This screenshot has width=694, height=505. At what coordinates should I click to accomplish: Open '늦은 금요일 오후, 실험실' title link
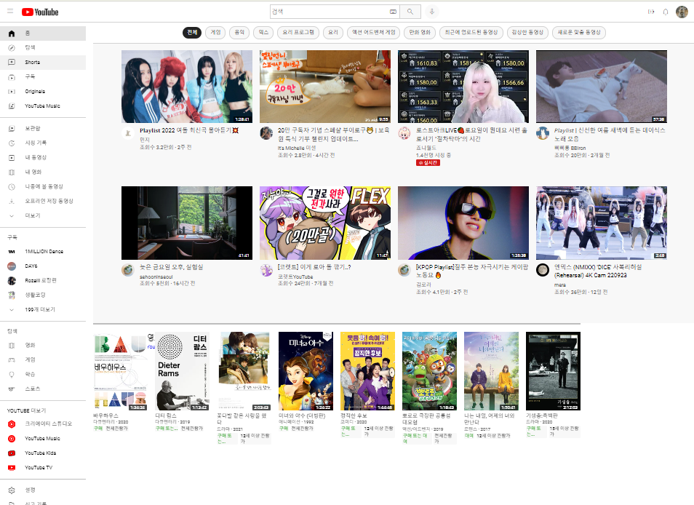pos(171,267)
